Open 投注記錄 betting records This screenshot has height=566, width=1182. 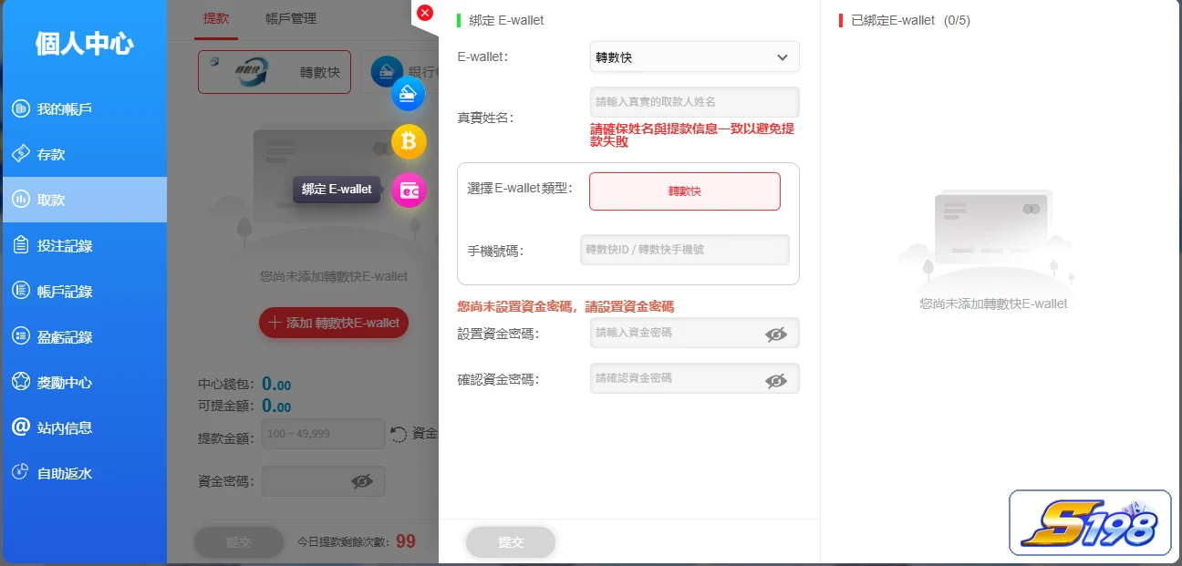click(84, 245)
